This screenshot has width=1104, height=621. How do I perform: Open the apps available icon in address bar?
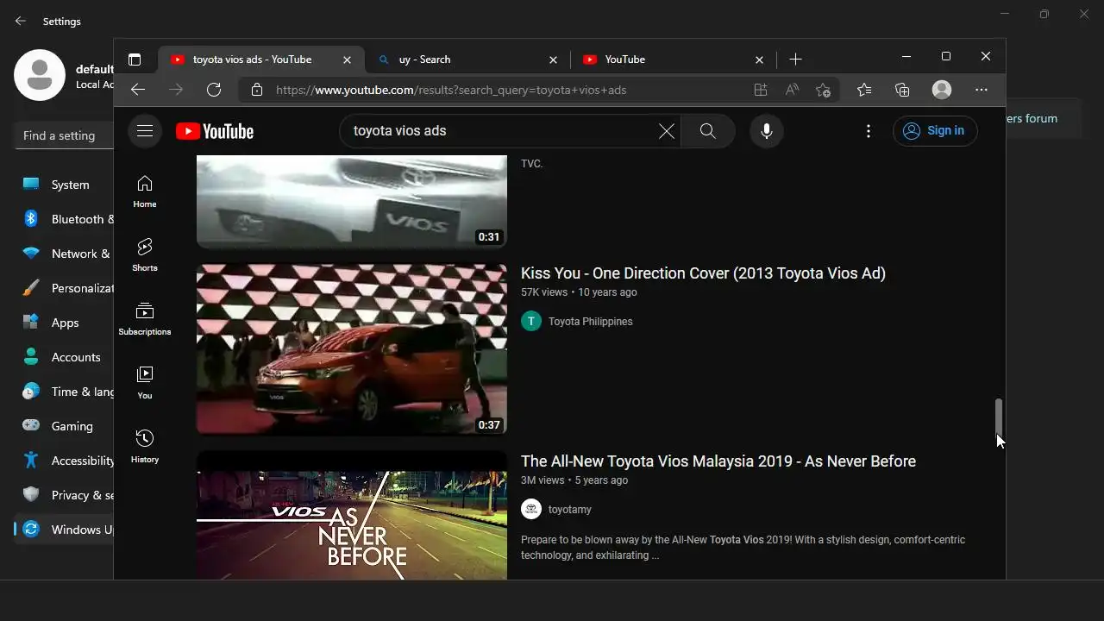[x=760, y=90]
